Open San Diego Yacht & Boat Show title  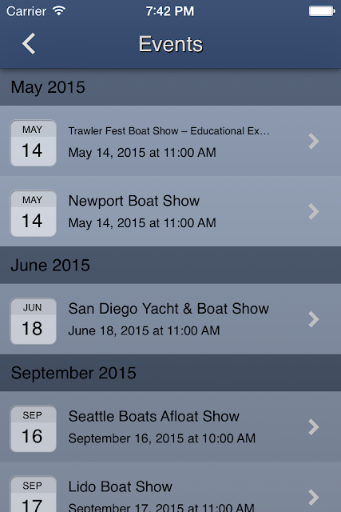point(169,309)
